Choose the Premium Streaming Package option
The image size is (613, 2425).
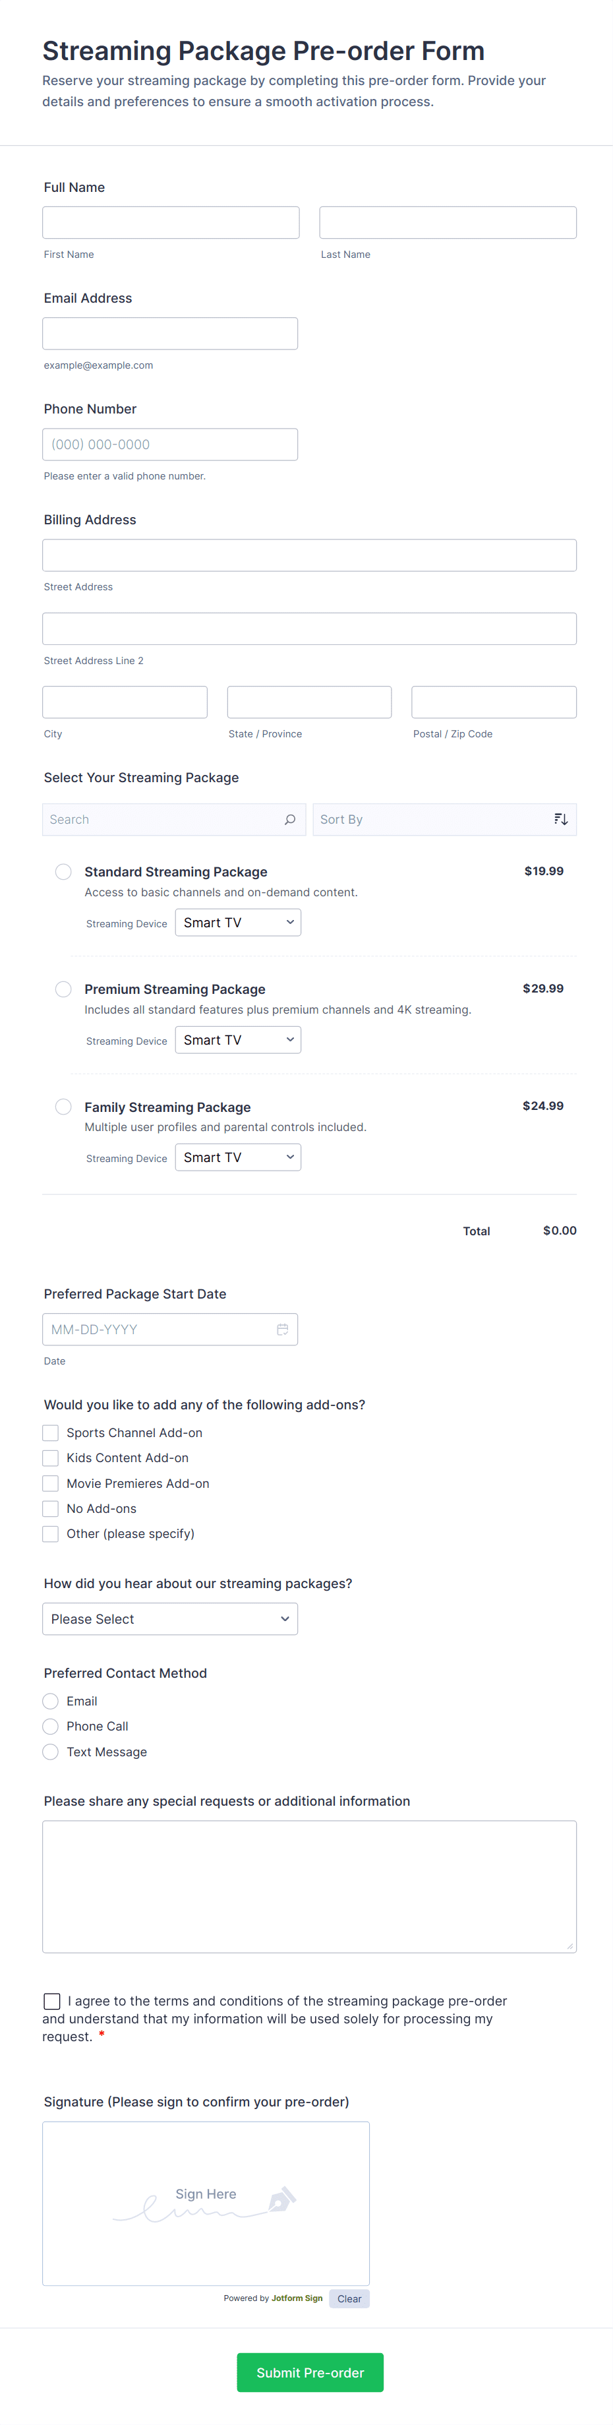coord(63,989)
